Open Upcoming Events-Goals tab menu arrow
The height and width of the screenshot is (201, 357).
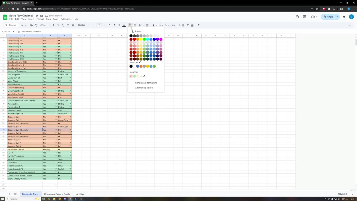point(72,194)
